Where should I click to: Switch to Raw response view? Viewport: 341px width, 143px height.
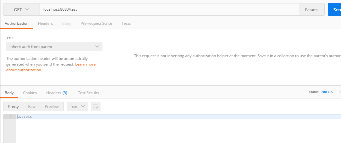pyautogui.click(x=32, y=106)
